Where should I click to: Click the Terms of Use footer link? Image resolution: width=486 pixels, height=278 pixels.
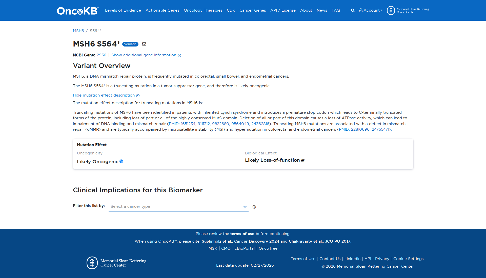tap(303, 259)
